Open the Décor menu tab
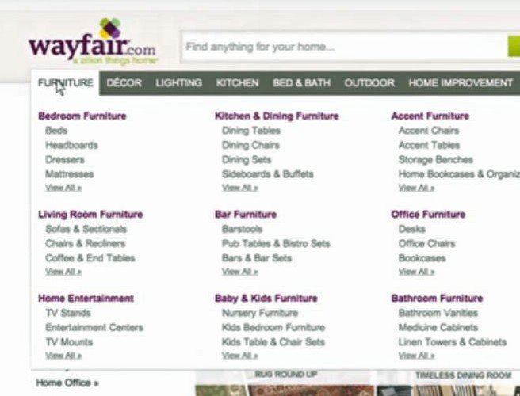520x396 pixels. point(124,83)
